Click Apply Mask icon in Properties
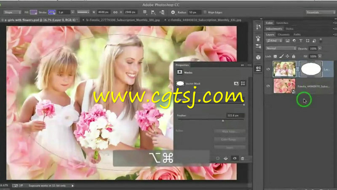 (x=226, y=158)
